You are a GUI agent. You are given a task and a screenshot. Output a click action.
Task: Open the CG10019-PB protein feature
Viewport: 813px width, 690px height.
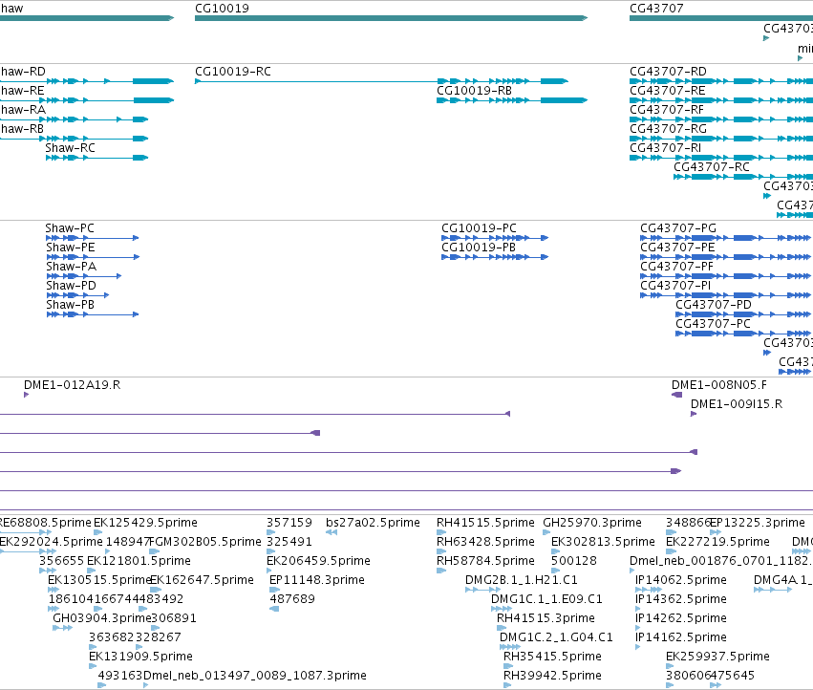coord(495,257)
